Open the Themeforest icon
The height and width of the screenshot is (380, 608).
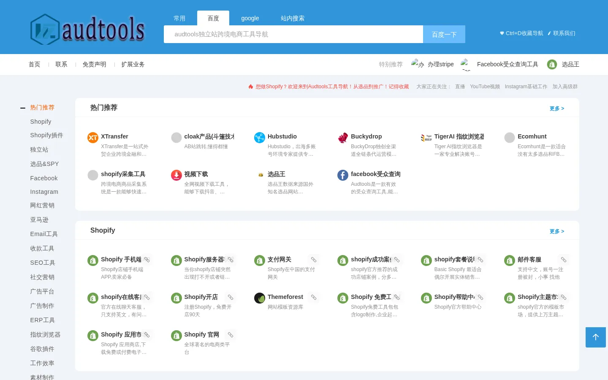260,298
